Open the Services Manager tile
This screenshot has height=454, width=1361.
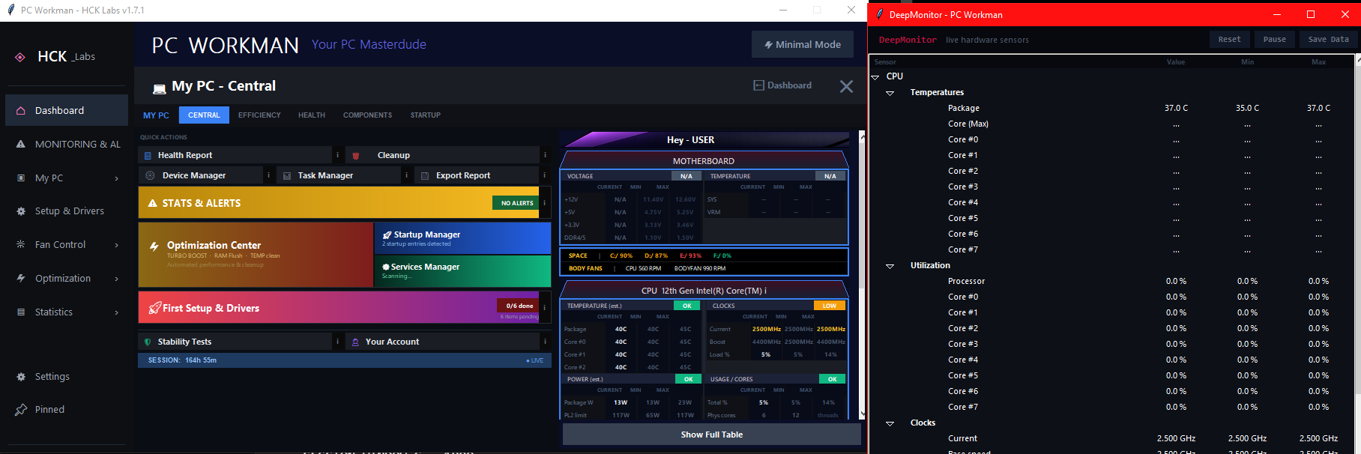point(463,271)
